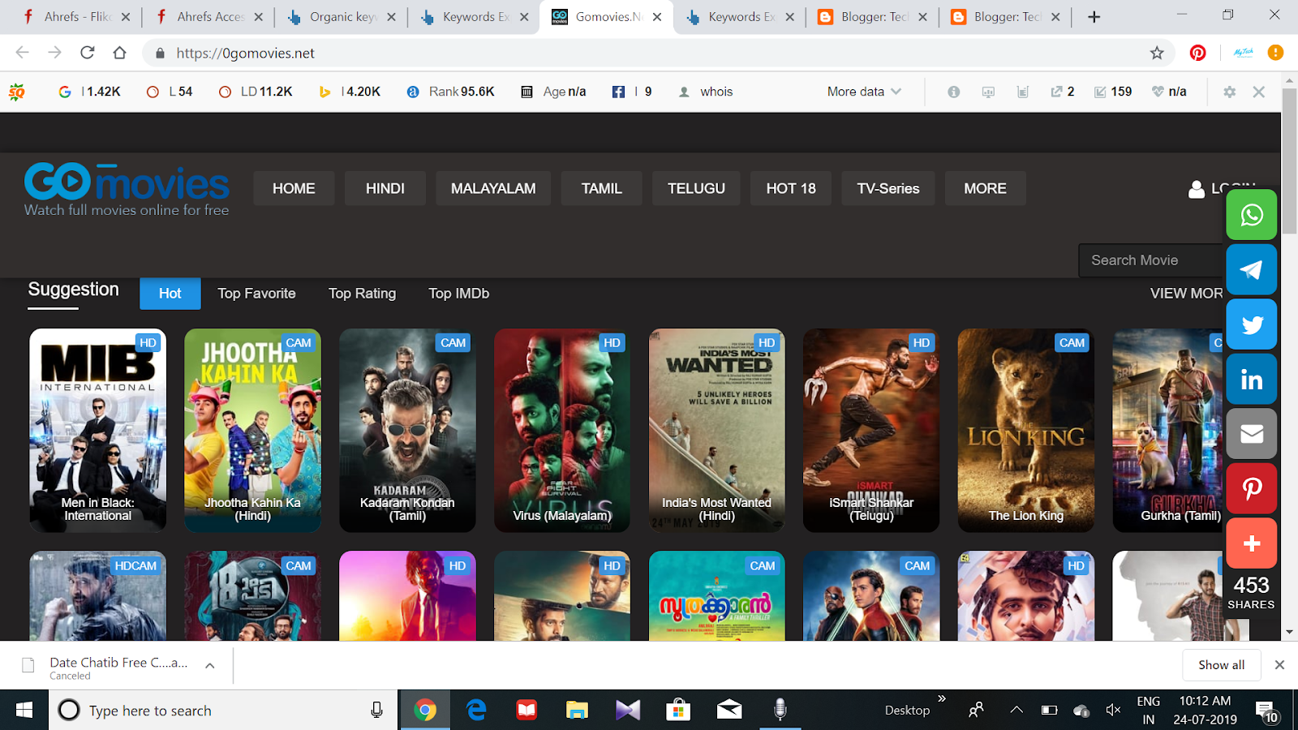Image resolution: width=1298 pixels, height=730 pixels.
Task: Open File Explorer from taskbar
Action: point(577,711)
